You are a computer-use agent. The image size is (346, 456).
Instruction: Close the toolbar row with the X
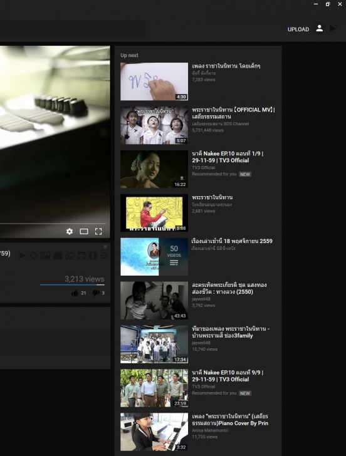pos(105,247)
